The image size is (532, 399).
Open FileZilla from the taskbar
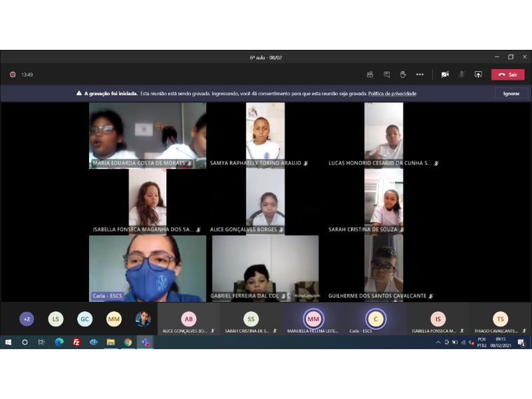click(76, 342)
